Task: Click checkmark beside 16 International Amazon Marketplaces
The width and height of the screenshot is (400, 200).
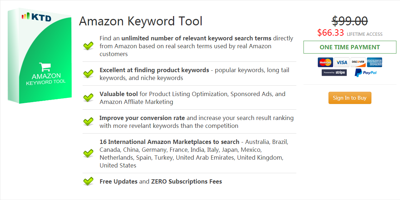Action: point(88,153)
